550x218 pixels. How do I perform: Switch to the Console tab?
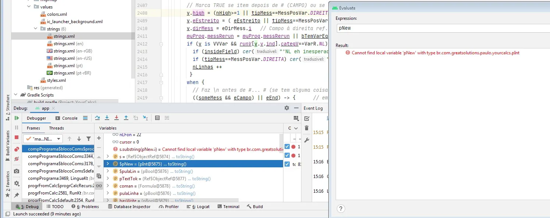67,118
